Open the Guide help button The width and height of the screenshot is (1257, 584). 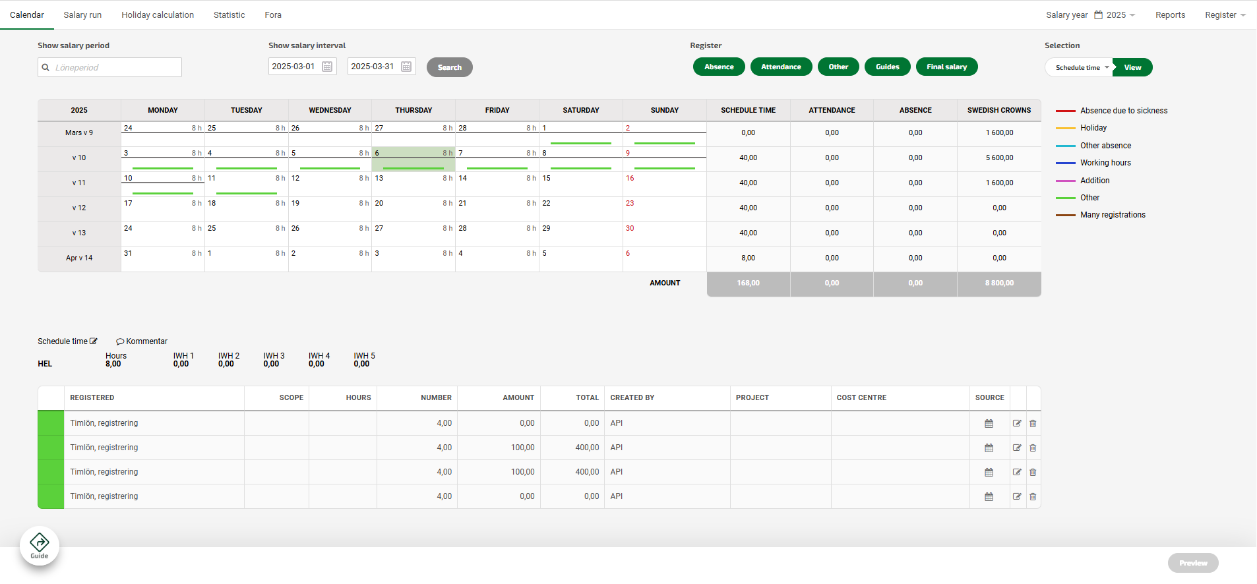pyautogui.click(x=40, y=546)
